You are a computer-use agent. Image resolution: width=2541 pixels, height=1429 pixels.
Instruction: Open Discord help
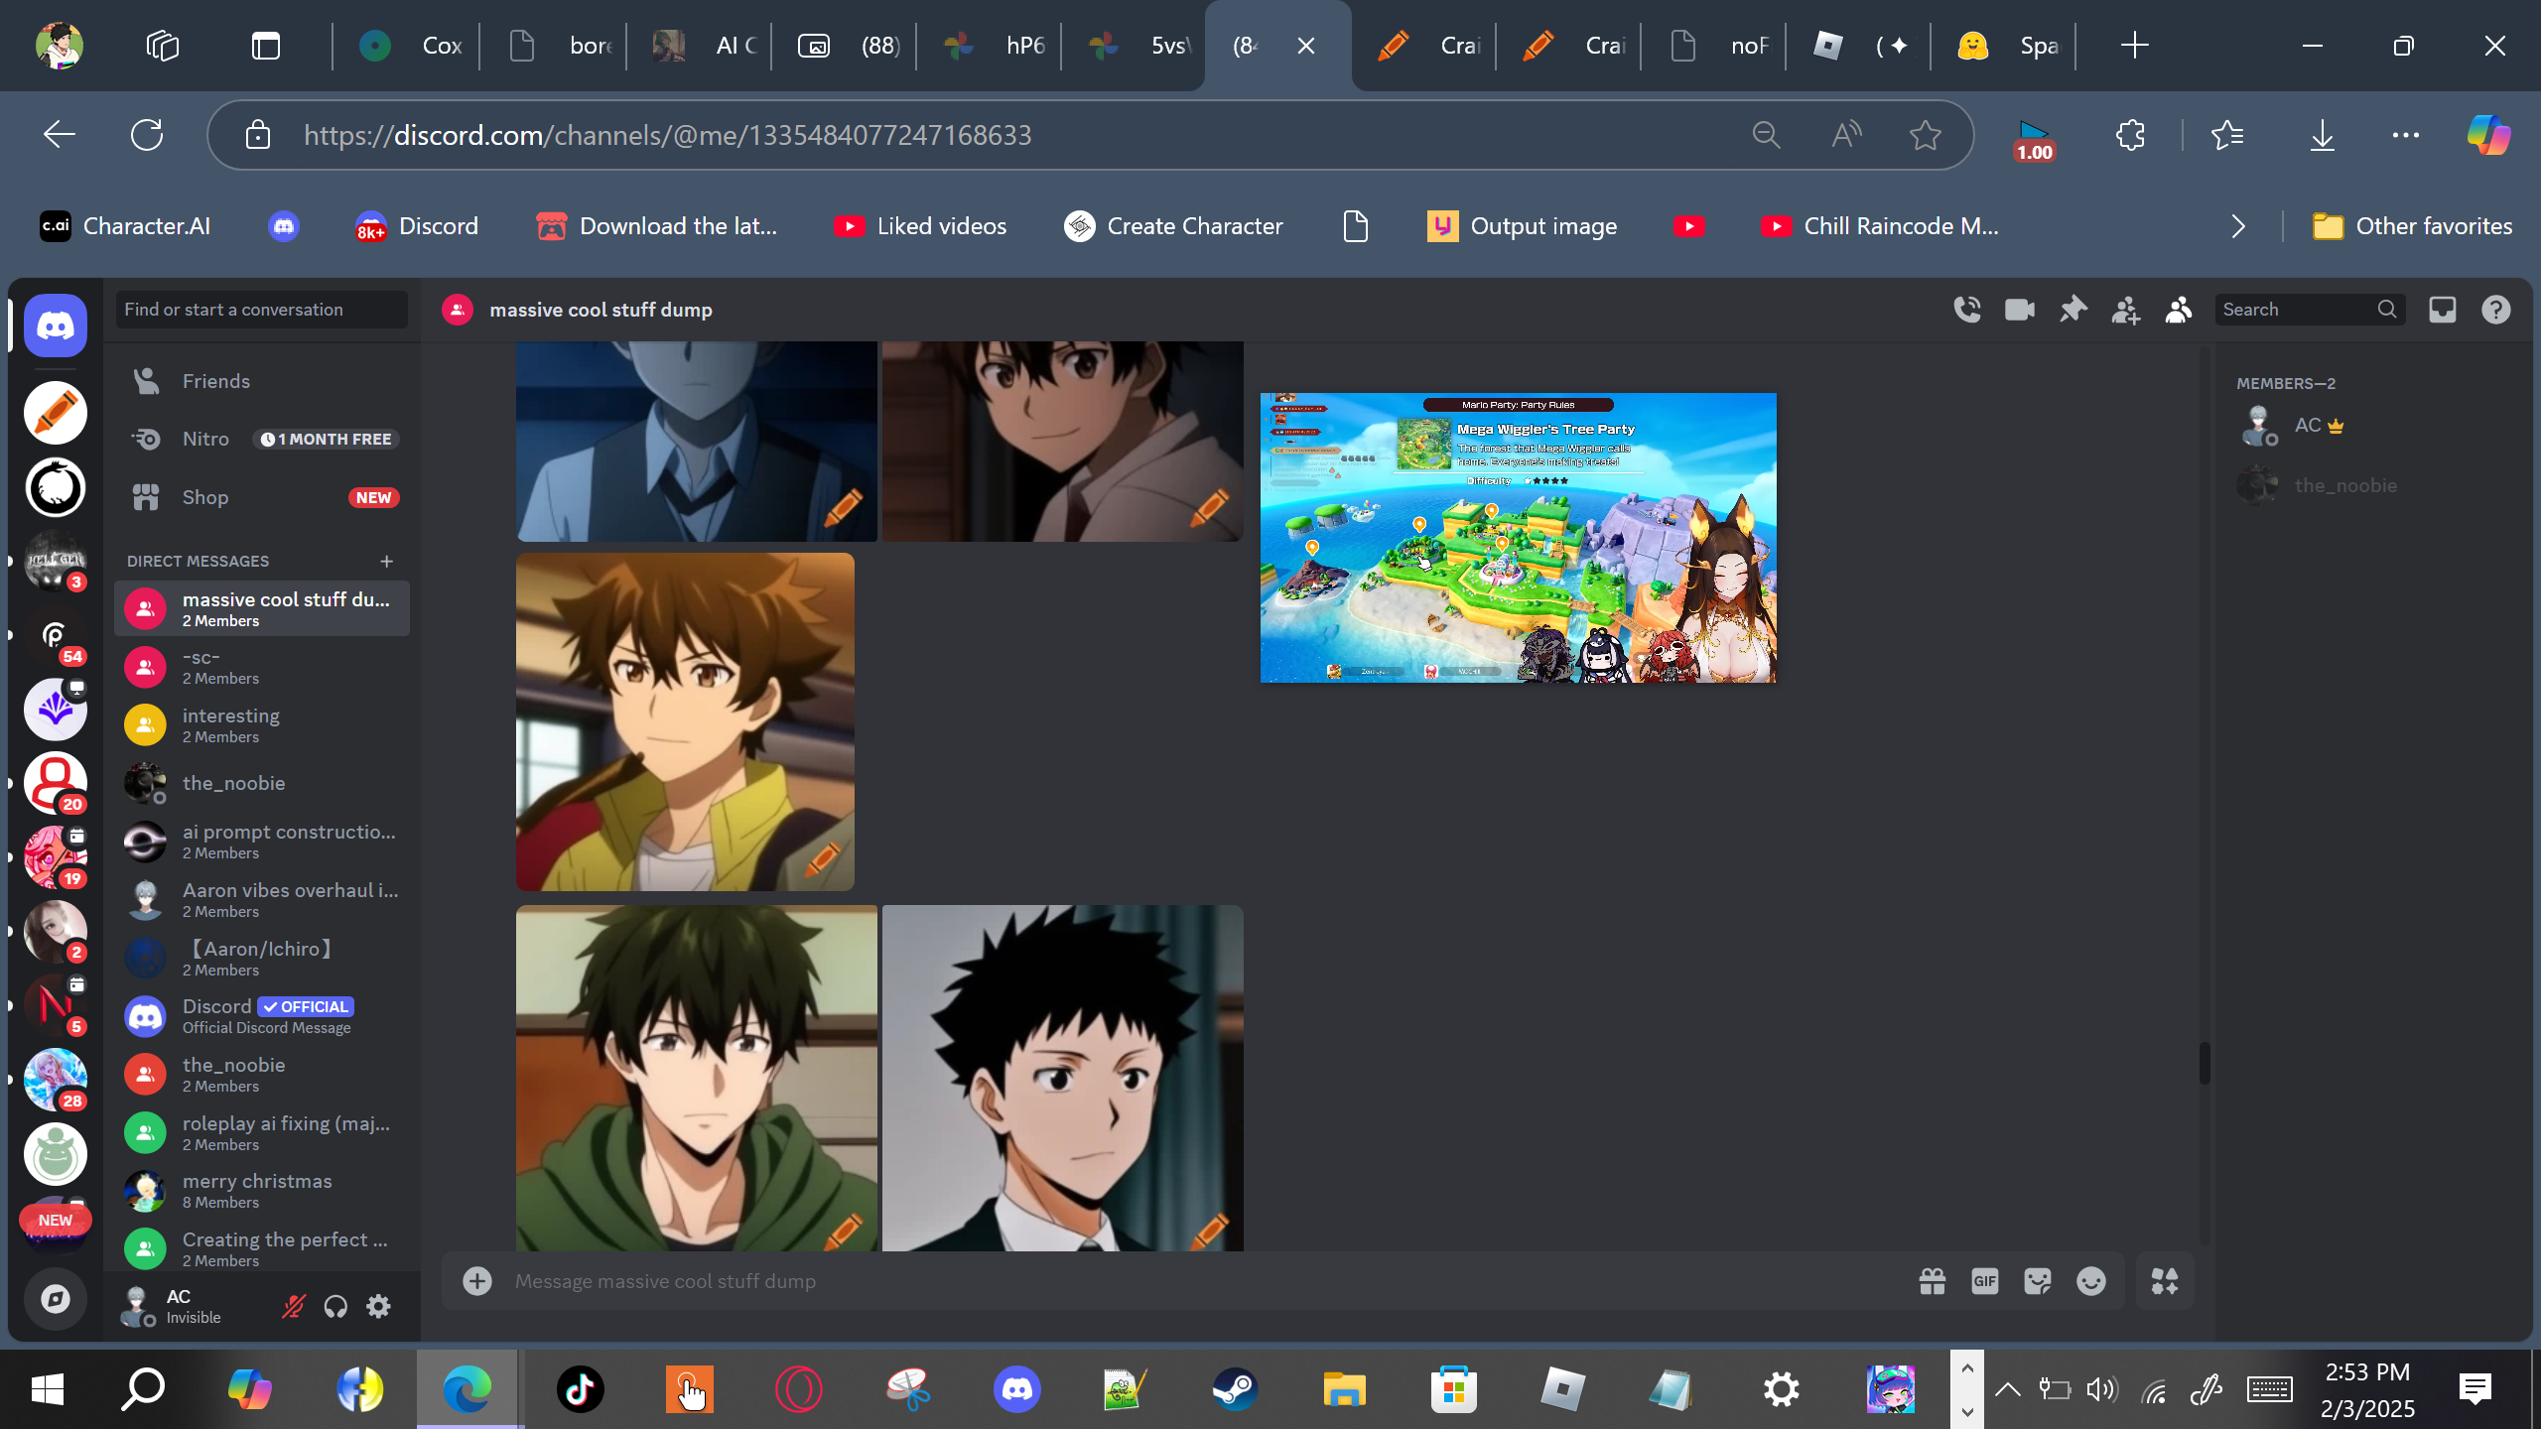click(2496, 310)
